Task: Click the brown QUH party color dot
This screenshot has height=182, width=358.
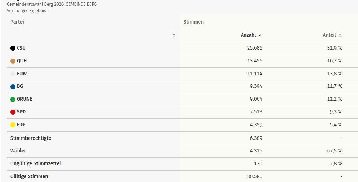Action: [13, 61]
